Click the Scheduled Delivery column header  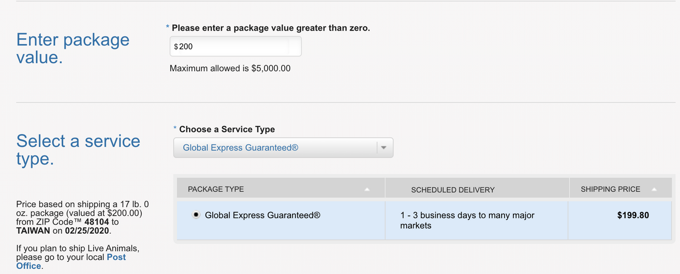[x=453, y=190]
